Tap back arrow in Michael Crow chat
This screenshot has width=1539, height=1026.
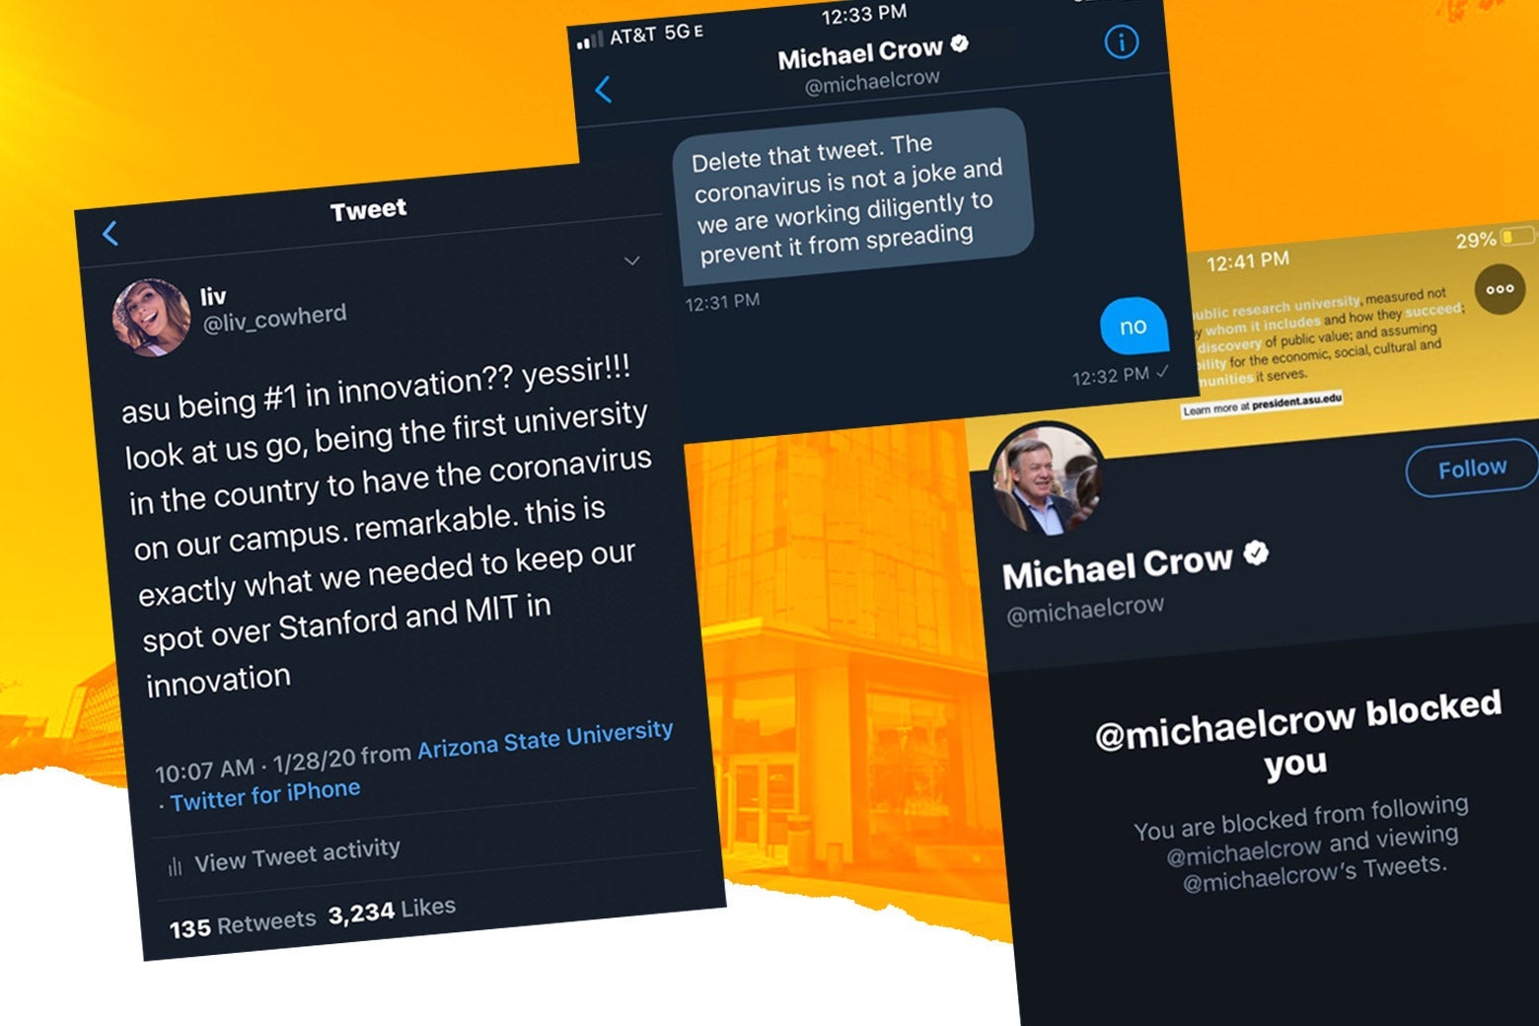(604, 90)
